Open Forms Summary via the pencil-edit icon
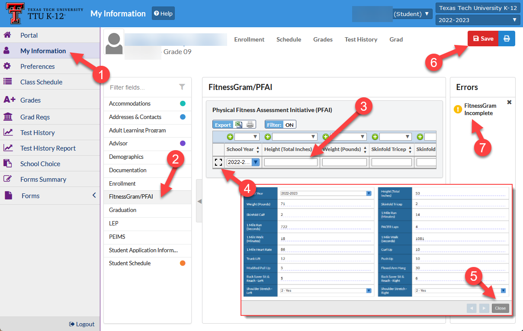The width and height of the screenshot is (523, 331). 7,179
